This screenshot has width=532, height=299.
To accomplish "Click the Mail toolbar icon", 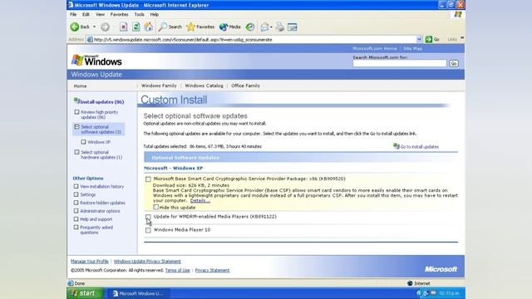I will pyautogui.click(x=264, y=27).
